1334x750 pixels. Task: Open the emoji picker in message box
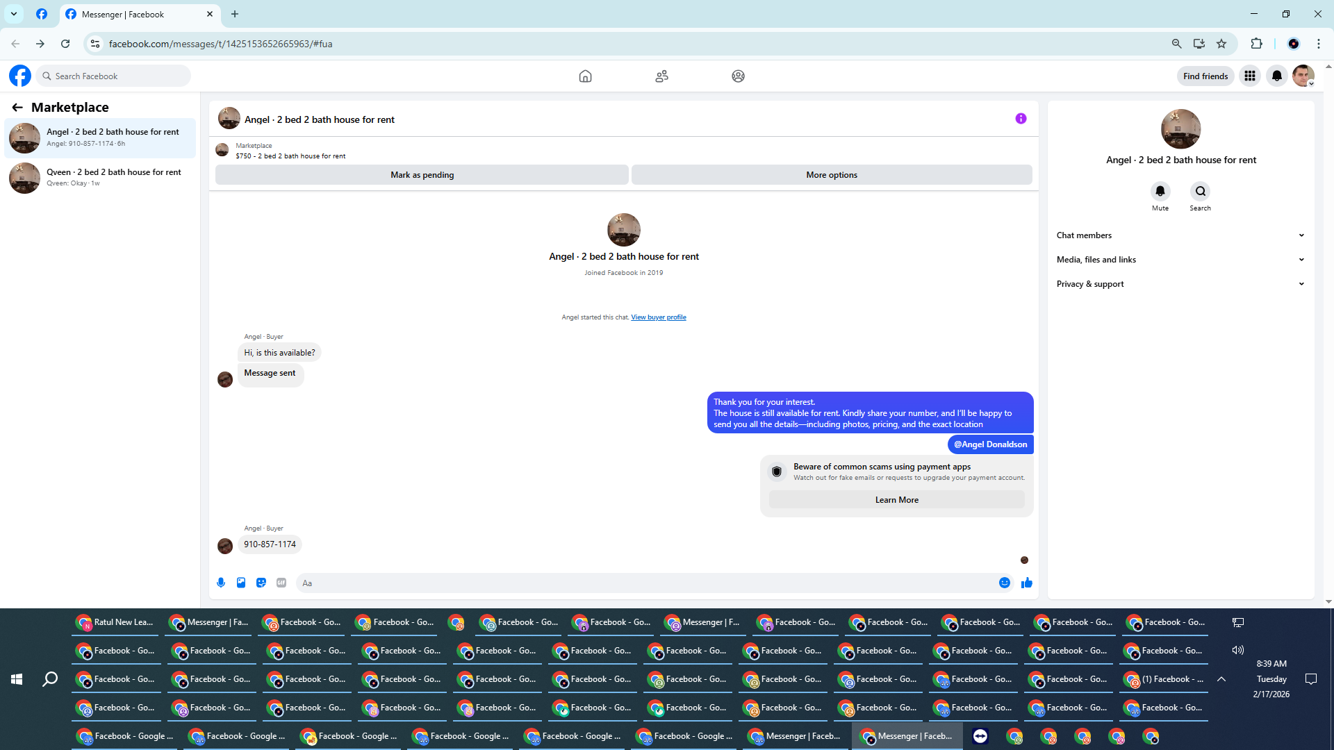(1005, 583)
